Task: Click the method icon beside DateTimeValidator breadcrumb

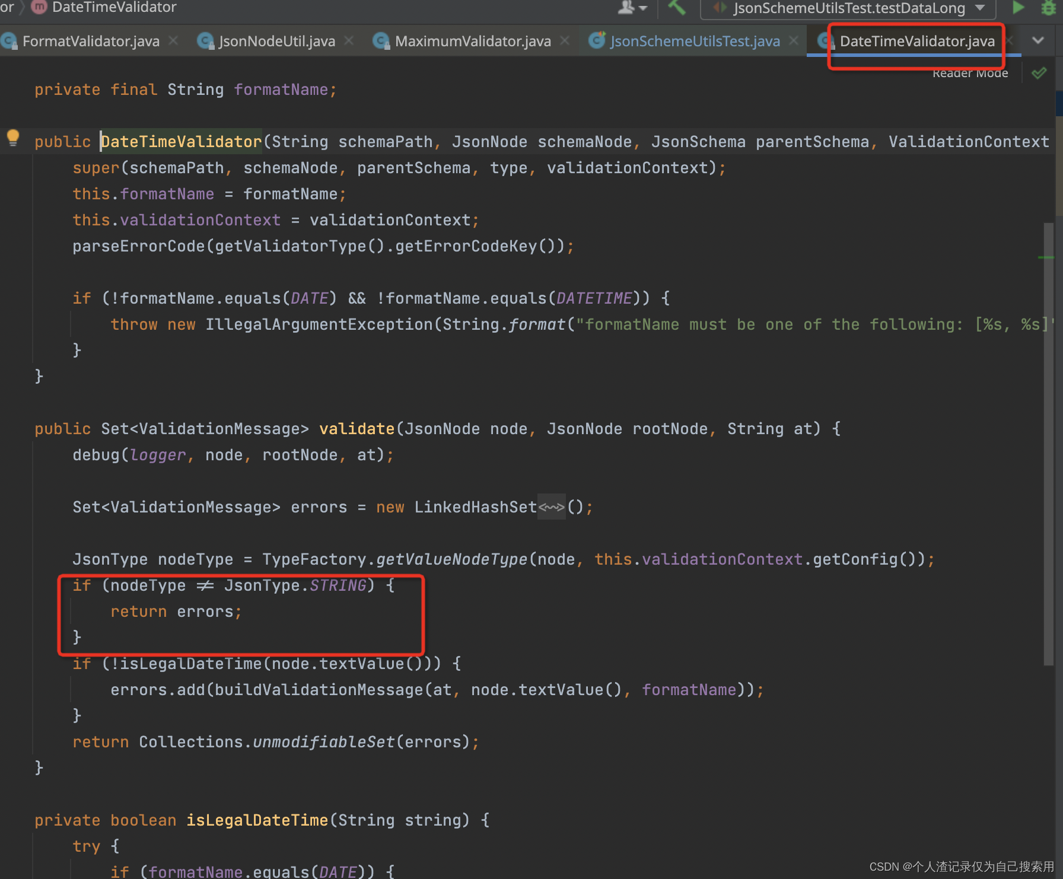Action: click(39, 8)
